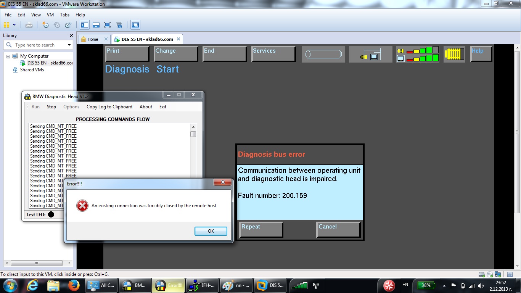Open the View menu
This screenshot has width=521, height=293.
36,15
